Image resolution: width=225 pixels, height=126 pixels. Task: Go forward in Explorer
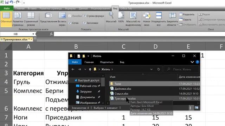[79, 69]
